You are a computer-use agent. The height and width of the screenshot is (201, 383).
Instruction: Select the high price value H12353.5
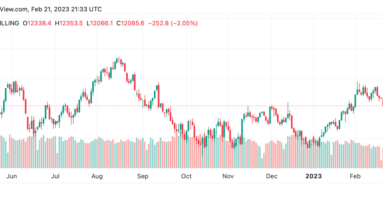(x=69, y=23)
